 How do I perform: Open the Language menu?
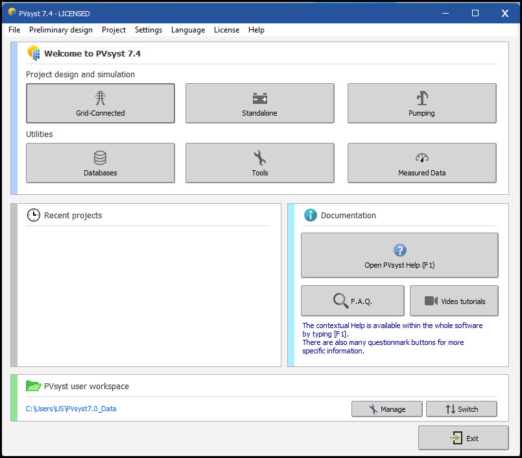tap(188, 30)
